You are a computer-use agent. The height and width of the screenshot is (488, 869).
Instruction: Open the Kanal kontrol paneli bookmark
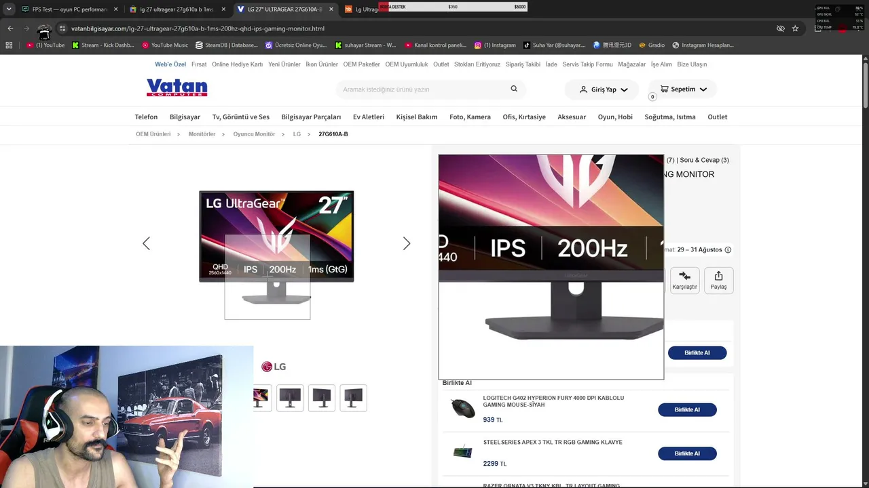pos(435,45)
